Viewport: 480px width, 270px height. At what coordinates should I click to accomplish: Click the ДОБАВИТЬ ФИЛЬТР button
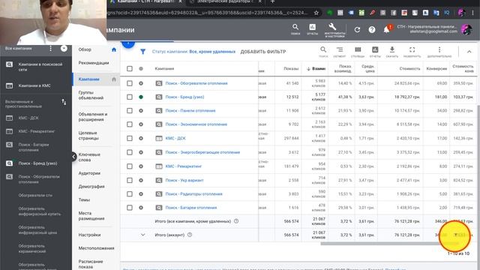pos(263,52)
